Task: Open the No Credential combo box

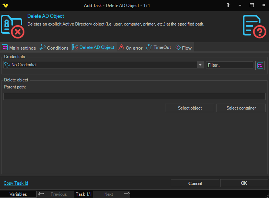Action: 100,65
